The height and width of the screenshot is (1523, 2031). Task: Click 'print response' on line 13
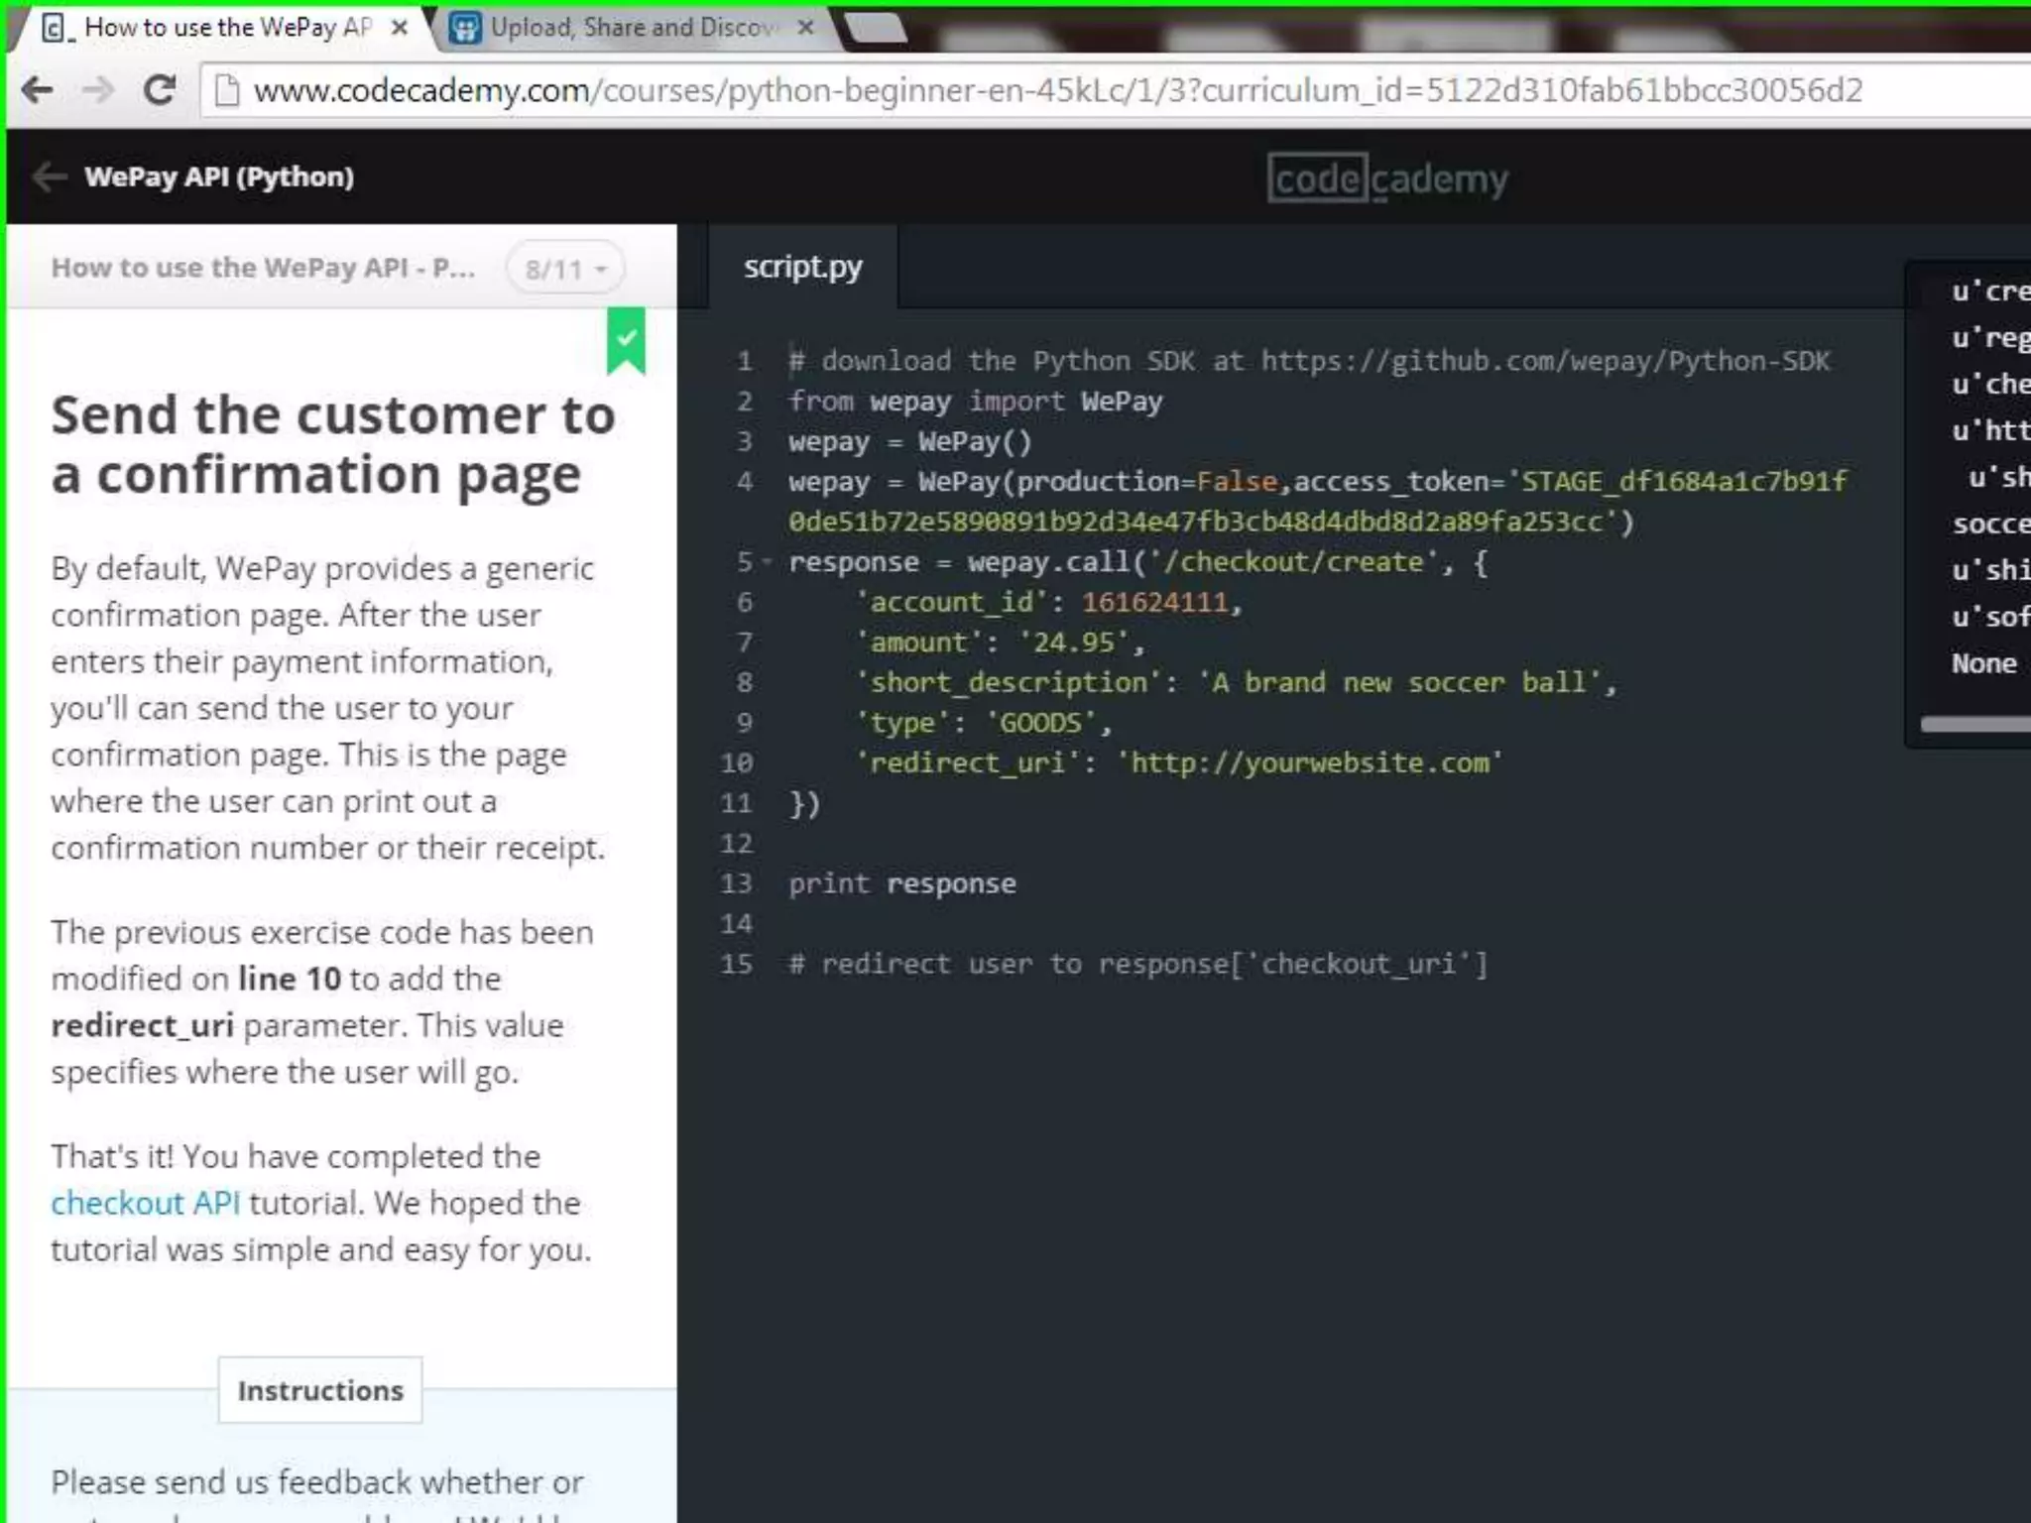click(x=902, y=883)
